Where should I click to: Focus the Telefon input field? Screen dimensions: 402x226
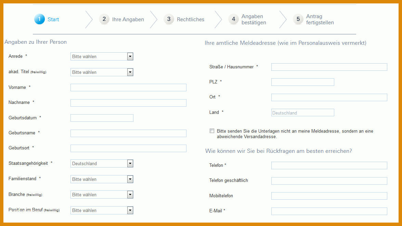pos(329,165)
